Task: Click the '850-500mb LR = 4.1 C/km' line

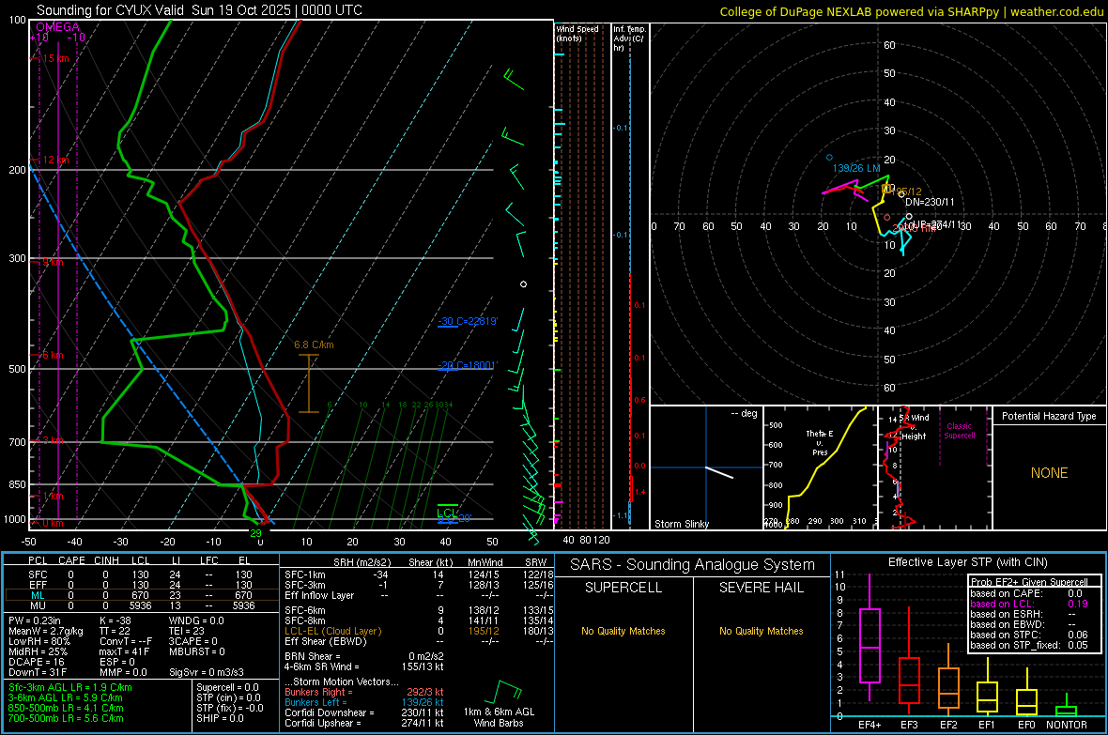Action: 66,708
